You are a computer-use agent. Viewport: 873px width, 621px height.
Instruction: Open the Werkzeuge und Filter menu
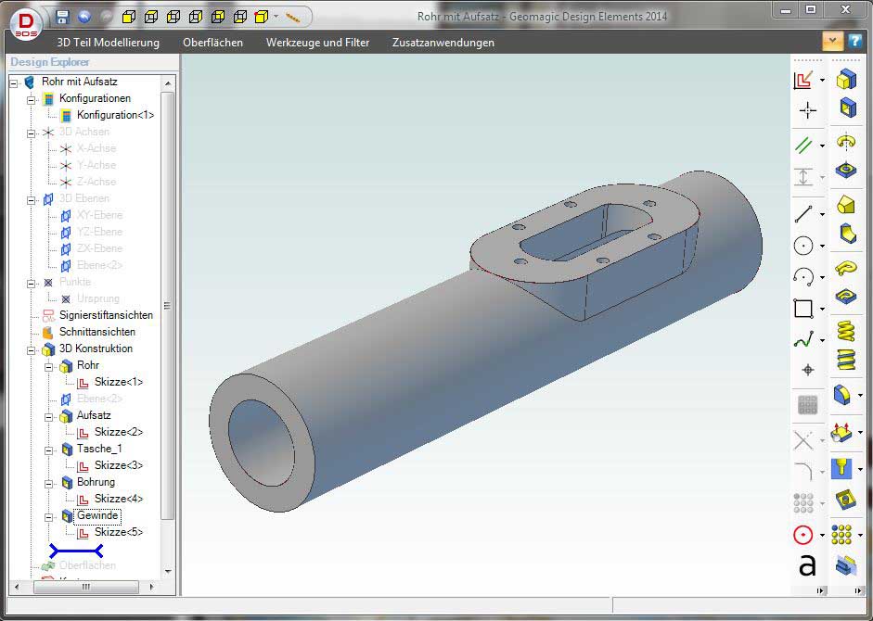[317, 42]
